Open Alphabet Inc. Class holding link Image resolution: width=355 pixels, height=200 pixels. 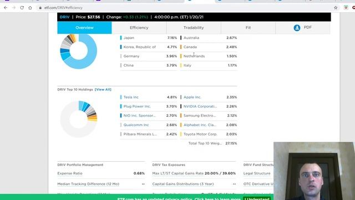200,125
